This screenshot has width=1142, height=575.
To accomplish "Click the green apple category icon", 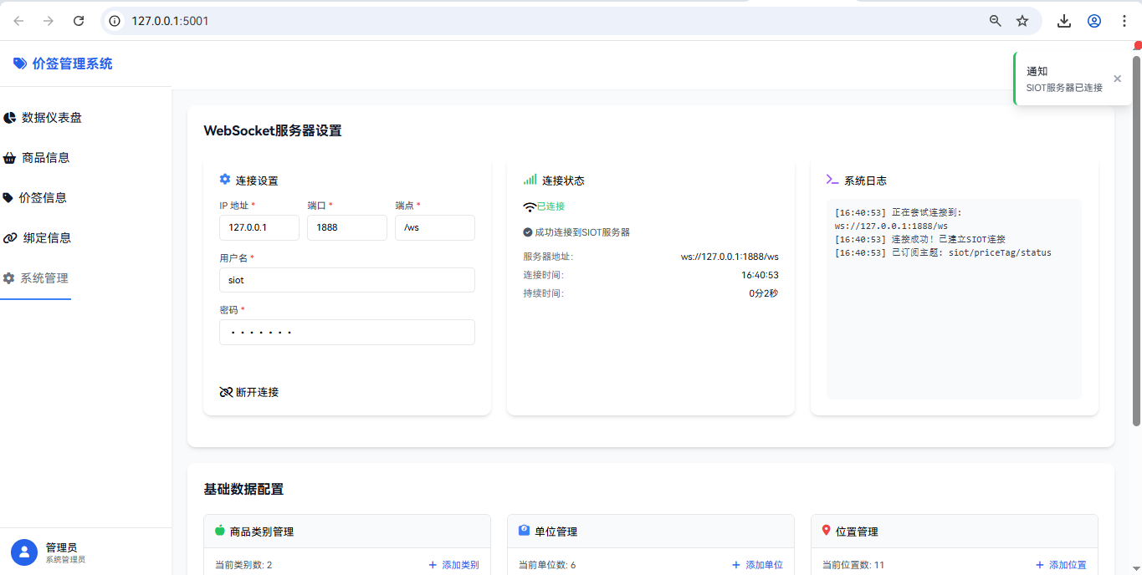I will pyautogui.click(x=221, y=530).
